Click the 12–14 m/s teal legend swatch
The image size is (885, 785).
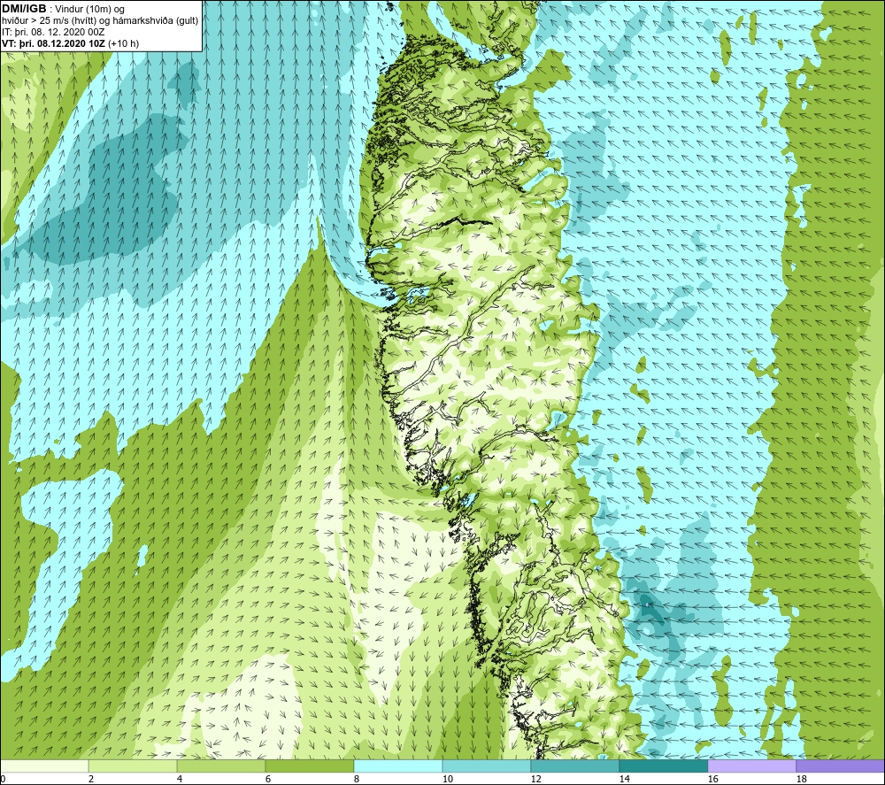click(574, 766)
